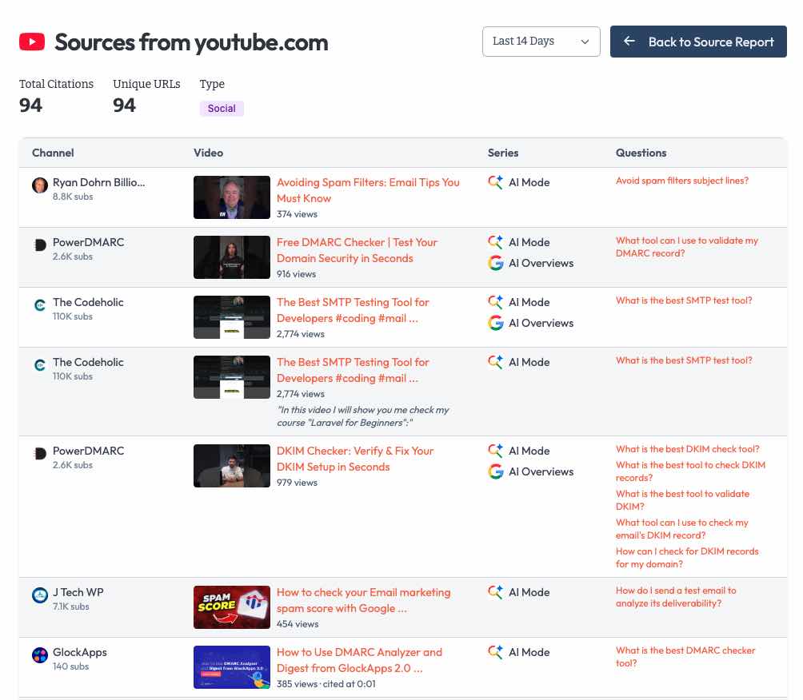Image resolution: width=803 pixels, height=700 pixels.
Task: Open the Last 14 Days date filter dropdown
Action: 541,41
